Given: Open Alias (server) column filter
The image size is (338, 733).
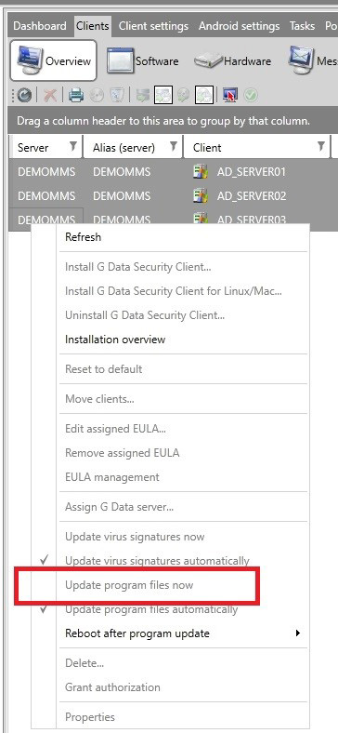Looking at the screenshot, I should coord(174,147).
